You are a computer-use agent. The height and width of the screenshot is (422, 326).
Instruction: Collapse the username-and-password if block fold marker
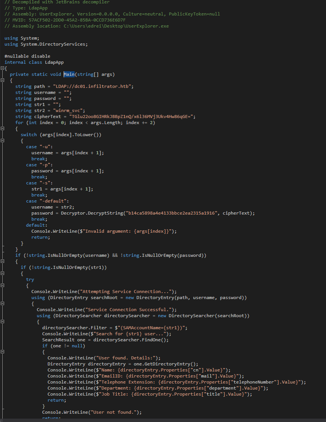pos(2,261)
